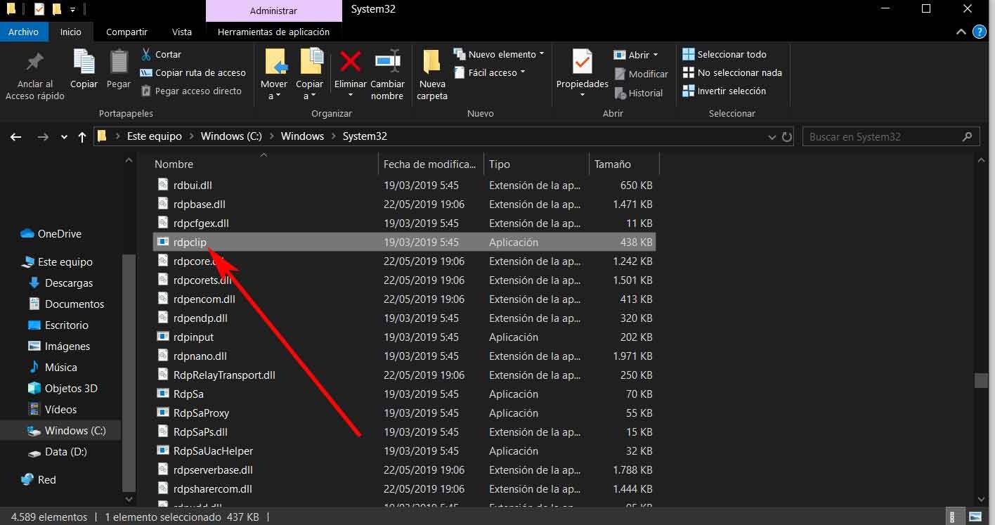Open the Archivo menu
This screenshot has width=995, height=525.
tap(24, 32)
